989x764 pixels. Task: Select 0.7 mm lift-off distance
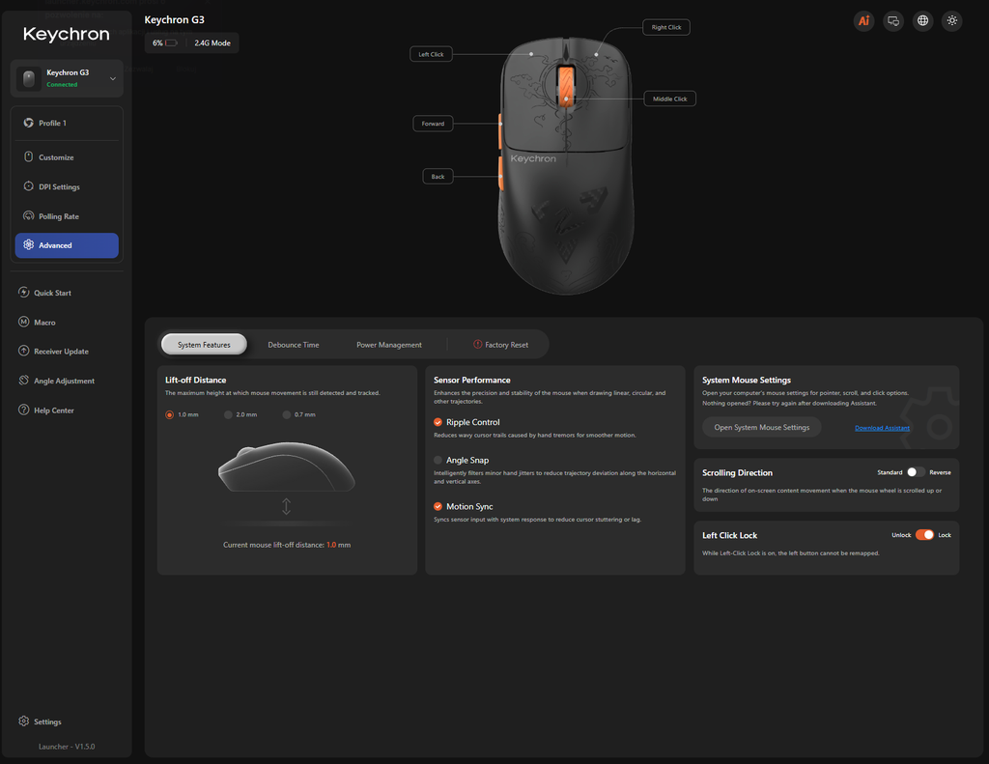[286, 414]
